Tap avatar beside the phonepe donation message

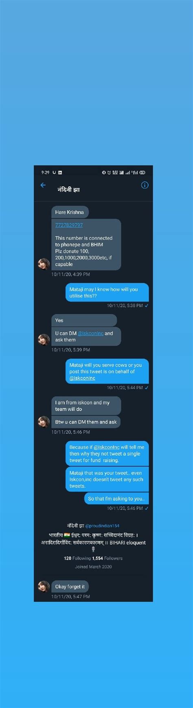[44, 264]
